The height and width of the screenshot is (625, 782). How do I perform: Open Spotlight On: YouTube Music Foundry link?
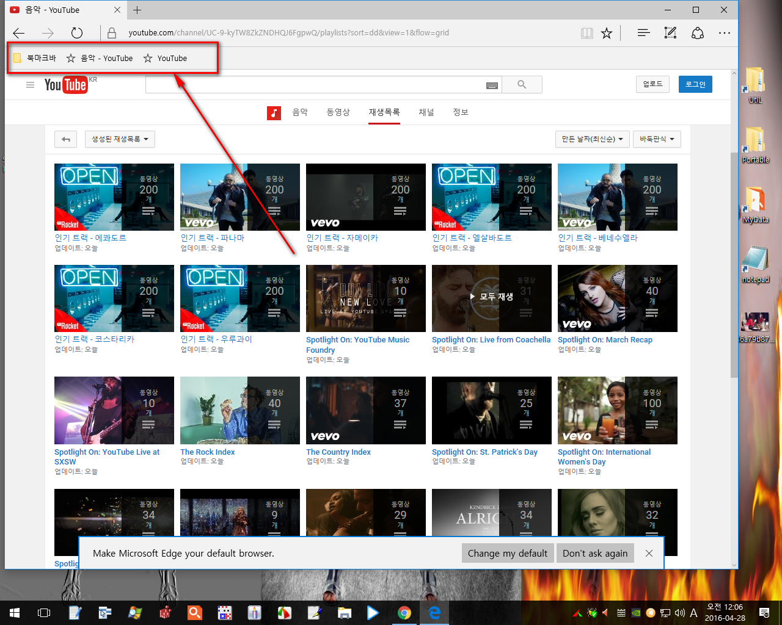click(358, 345)
